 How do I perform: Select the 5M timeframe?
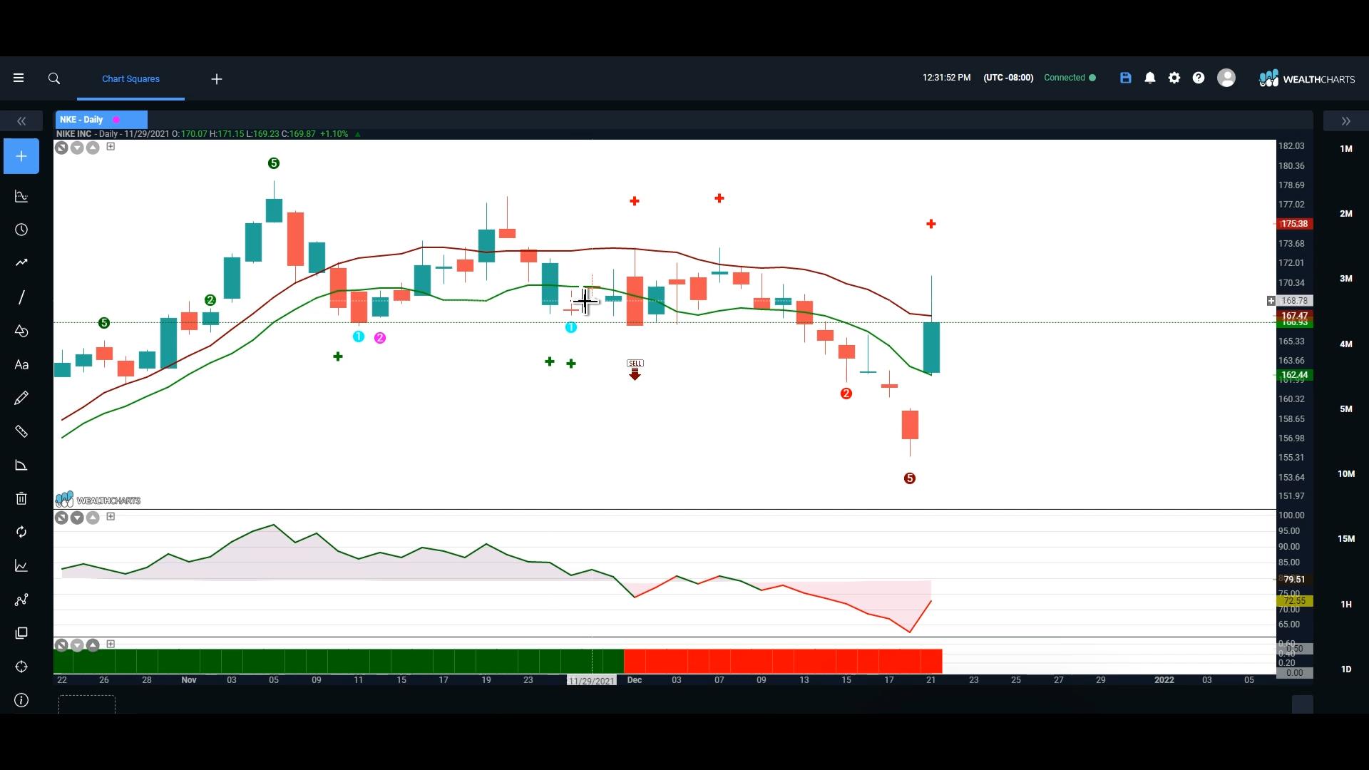[x=1346, y=409]
